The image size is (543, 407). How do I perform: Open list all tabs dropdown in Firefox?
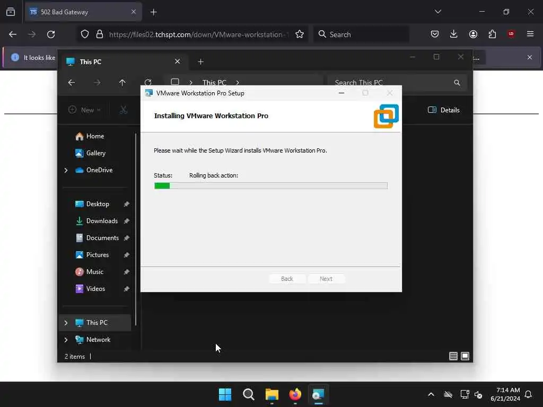click(438, 12)
